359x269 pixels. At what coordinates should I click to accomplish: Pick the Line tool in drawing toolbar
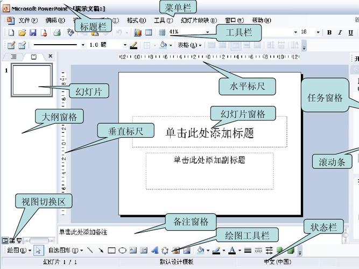tap(90, 250)
